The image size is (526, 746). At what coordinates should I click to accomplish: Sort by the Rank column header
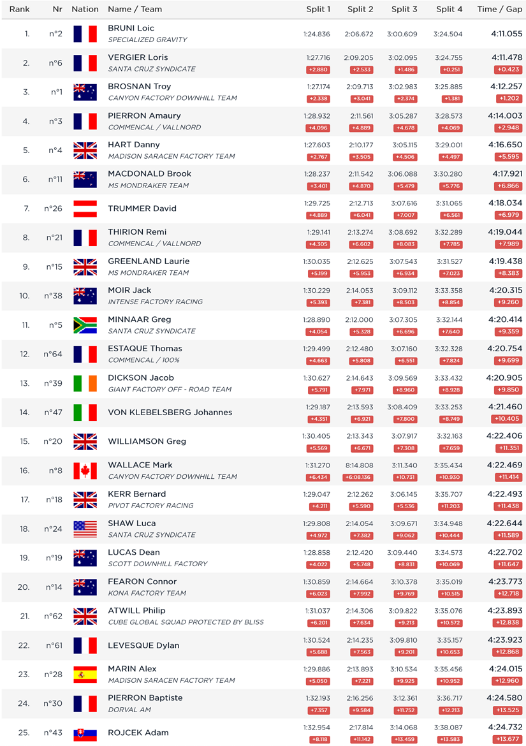(20, 9)
